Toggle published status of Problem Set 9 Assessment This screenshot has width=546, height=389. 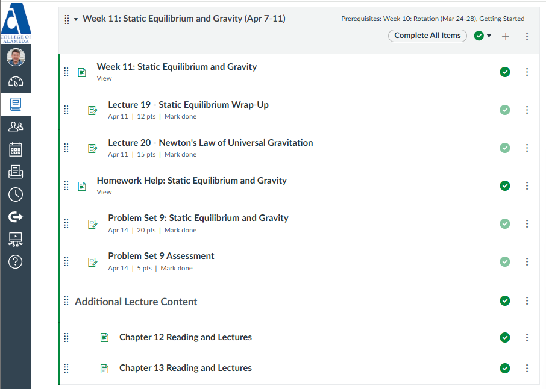tap(505, 262)
